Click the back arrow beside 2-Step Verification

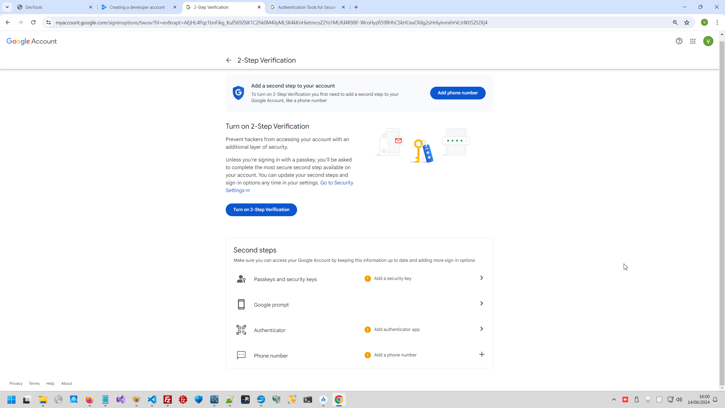click(229, 60)
